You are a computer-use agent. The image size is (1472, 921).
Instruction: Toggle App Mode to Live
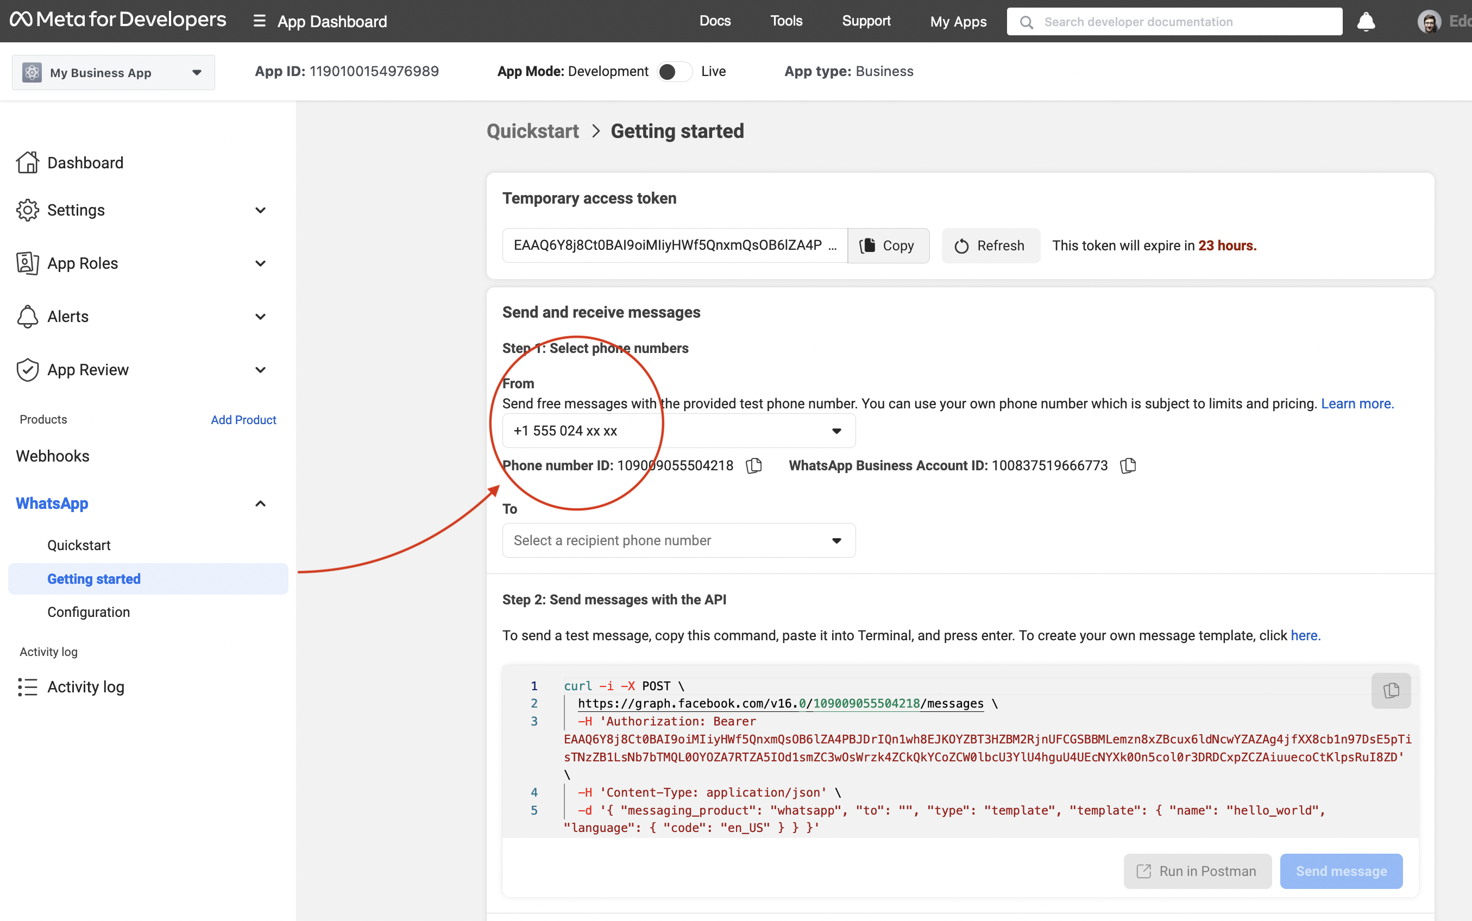675,72
